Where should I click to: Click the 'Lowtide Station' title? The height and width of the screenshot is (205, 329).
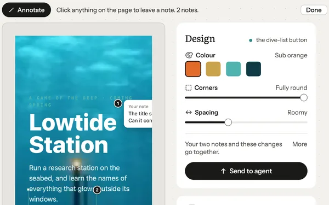[x=73, y=133]
